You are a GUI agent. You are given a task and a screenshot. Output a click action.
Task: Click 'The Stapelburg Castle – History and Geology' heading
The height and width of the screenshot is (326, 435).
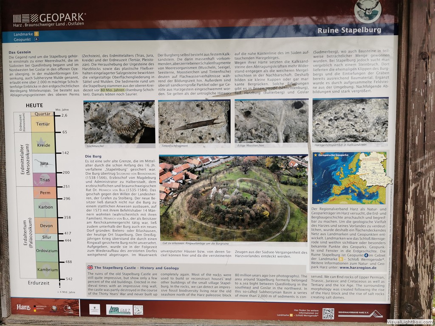[136, 268]
